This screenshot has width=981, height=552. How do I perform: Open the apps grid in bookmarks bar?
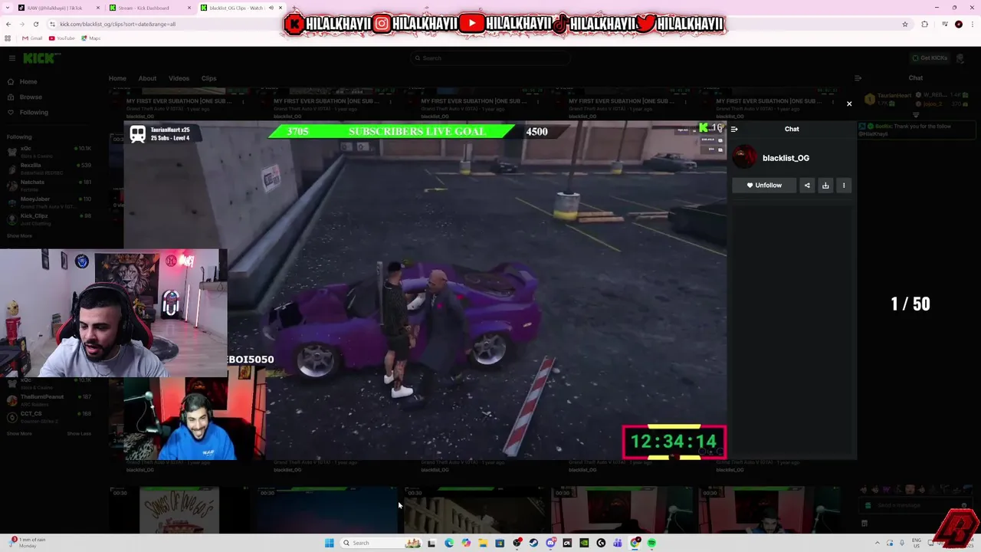[8, 38]
